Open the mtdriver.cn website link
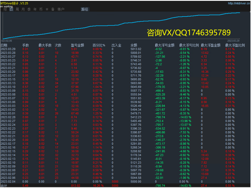The height and width of the screenshot is (188, 251). (239, 3)
